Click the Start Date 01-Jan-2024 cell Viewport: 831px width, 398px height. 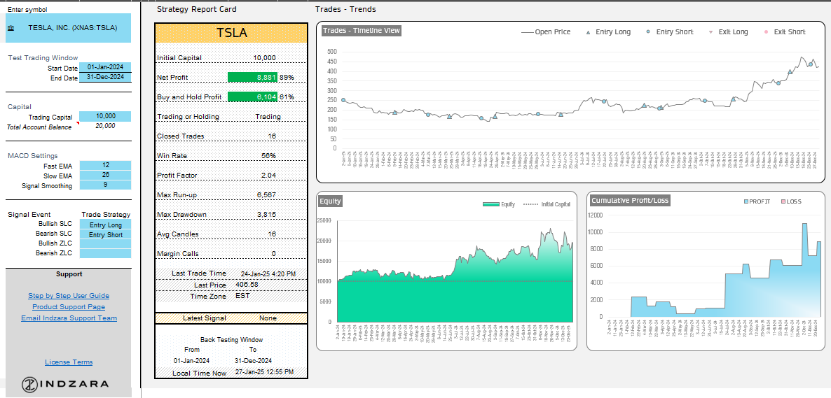pyautogui.click(x=105, y=67)
